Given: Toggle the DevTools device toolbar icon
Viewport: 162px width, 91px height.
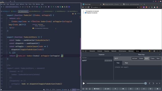Looking at the screenshot, I should [86, 51].
